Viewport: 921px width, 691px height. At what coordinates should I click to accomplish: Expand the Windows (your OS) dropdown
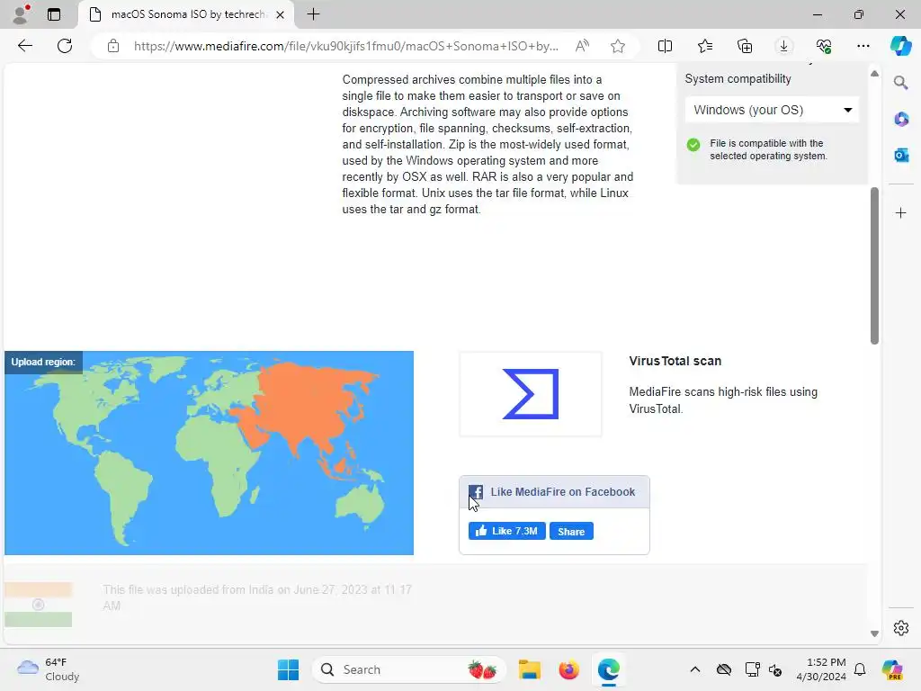tap(772, 110)
